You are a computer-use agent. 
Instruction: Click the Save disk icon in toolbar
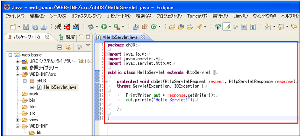pos(26,27)
